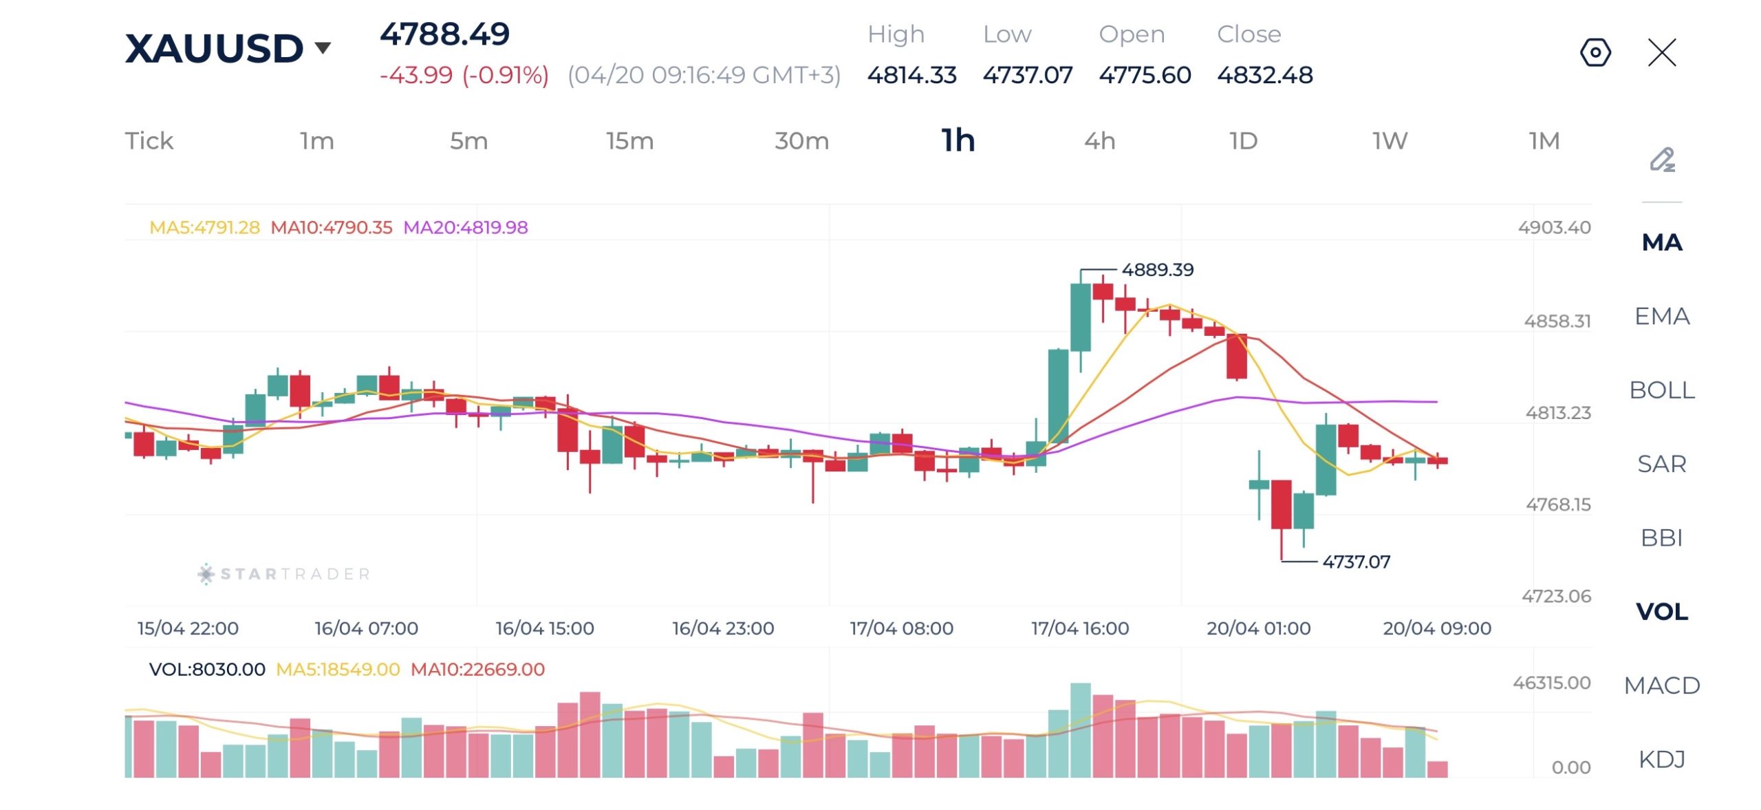
Task: Turn on the SAR indicator
Action: click(1662, 464)
